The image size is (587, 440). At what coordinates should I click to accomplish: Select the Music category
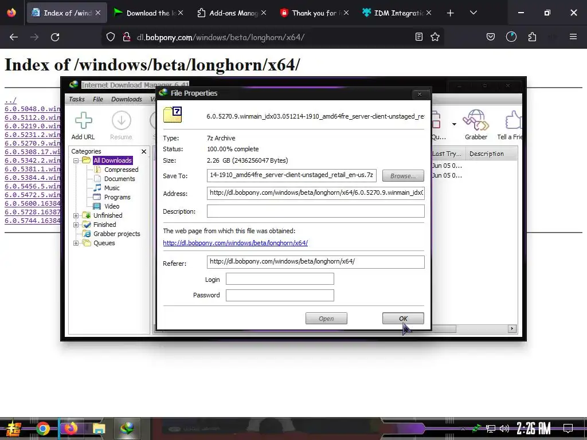[112, 188]
